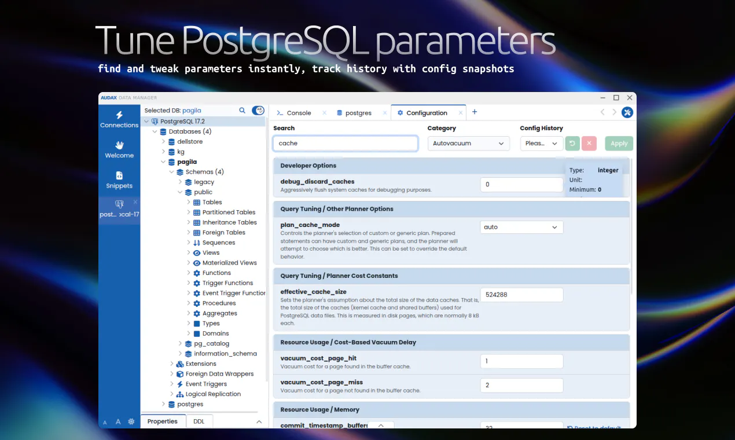Open the Category dropdown showing Autovacuum
The image size is (735, 440).
coord(469,144)
